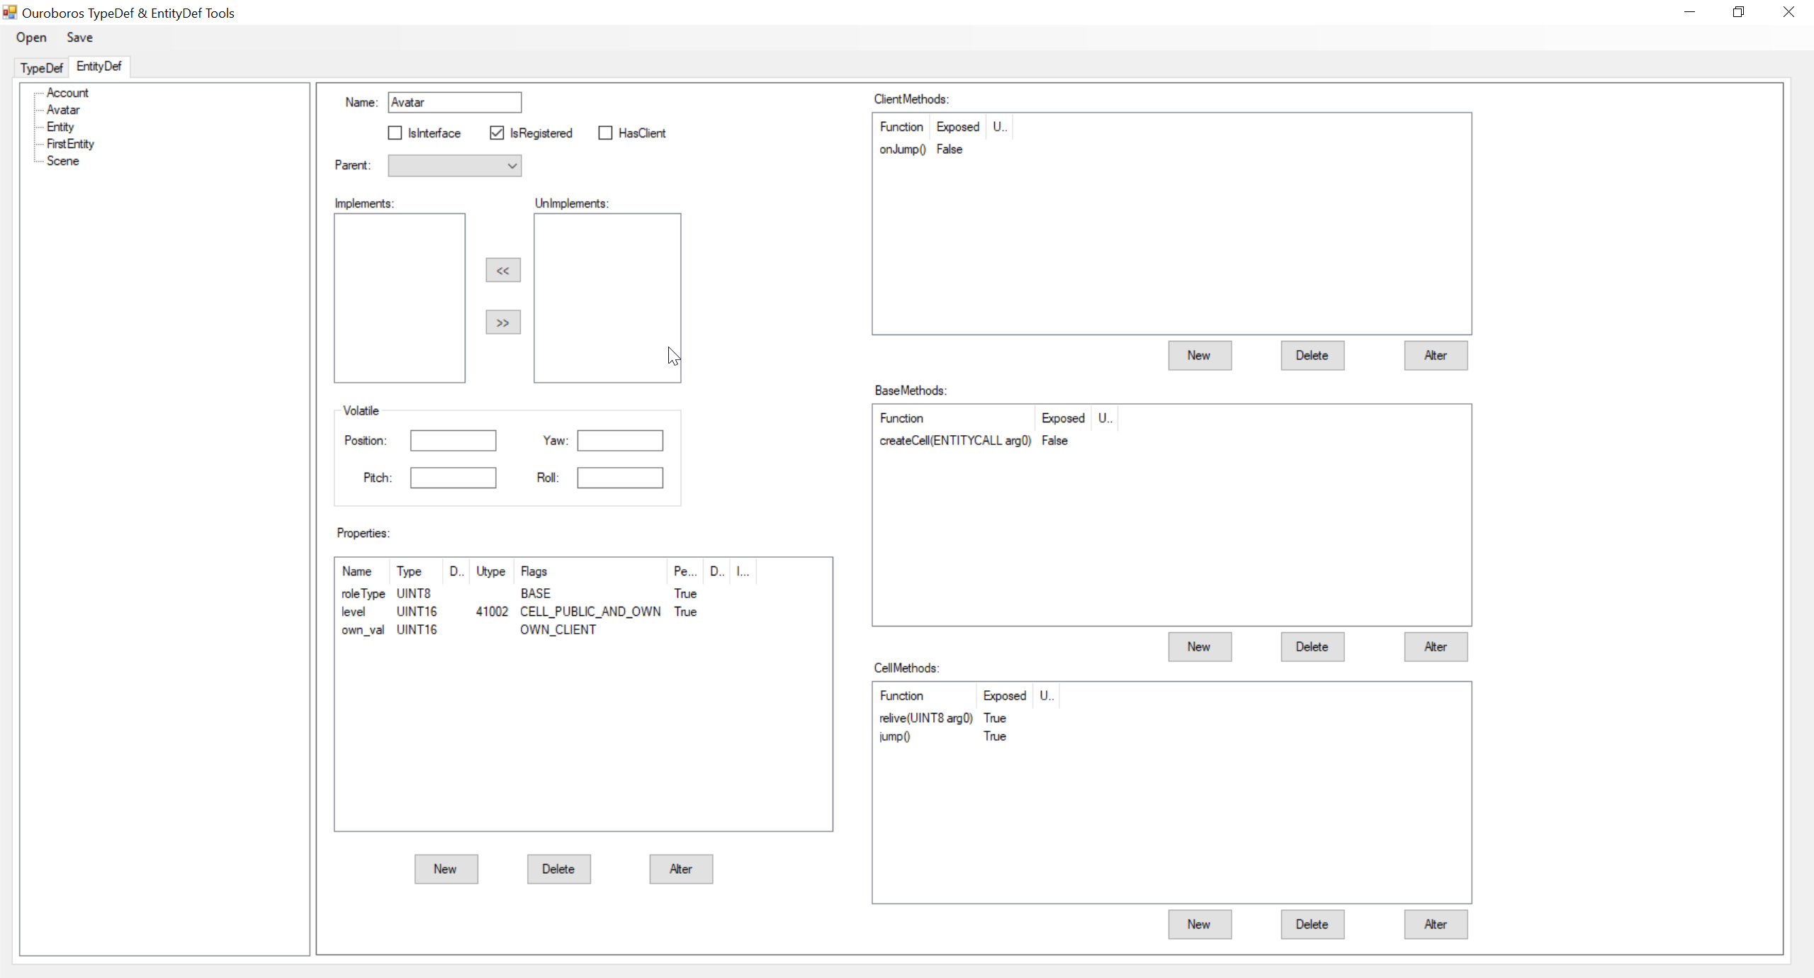
Task: Select the level property row
Action: (354, 612)
